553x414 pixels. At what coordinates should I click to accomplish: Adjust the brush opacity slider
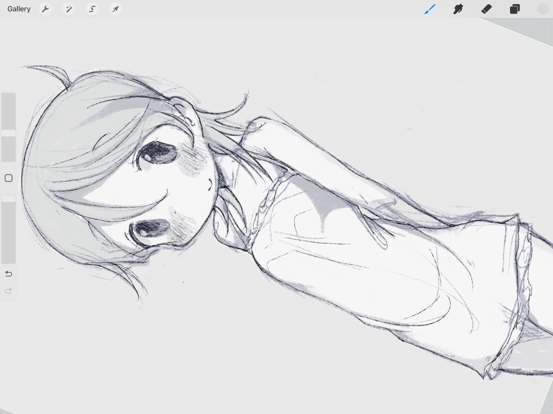8,229
